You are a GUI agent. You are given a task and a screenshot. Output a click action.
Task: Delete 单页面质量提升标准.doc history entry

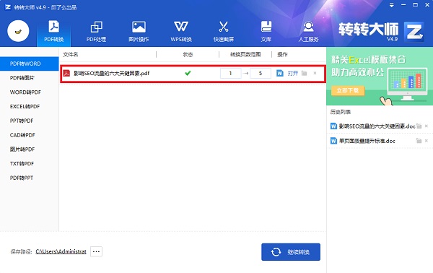point(427,141)
